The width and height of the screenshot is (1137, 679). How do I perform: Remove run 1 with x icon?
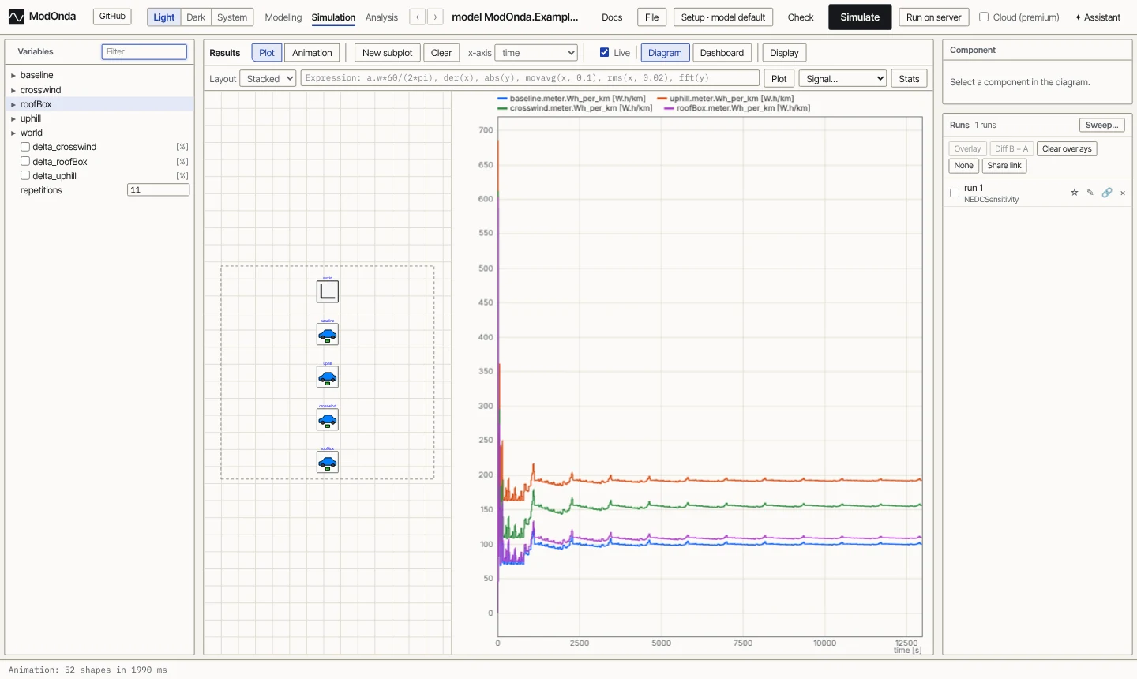pos(1123,193)
